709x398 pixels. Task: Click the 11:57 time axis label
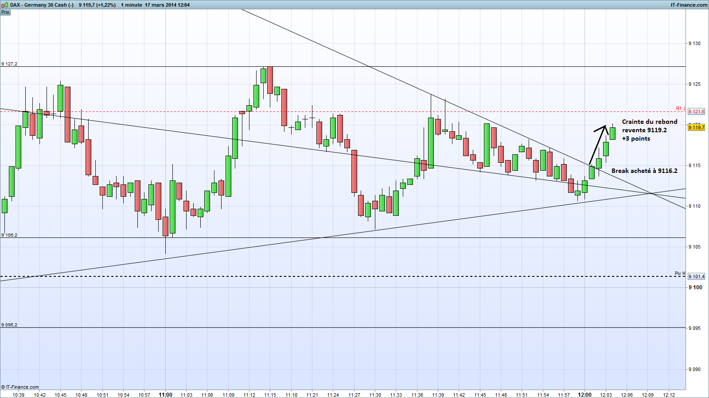[564, 395]
